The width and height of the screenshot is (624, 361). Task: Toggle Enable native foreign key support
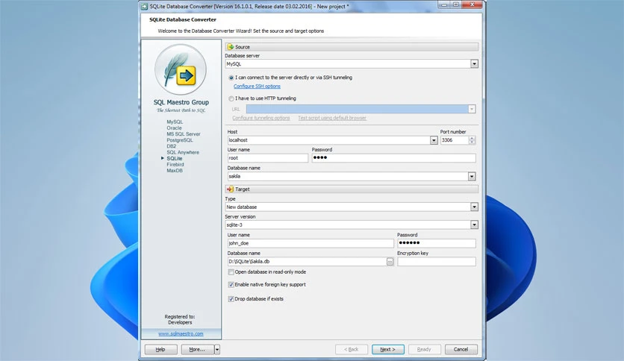click(231, 285)
